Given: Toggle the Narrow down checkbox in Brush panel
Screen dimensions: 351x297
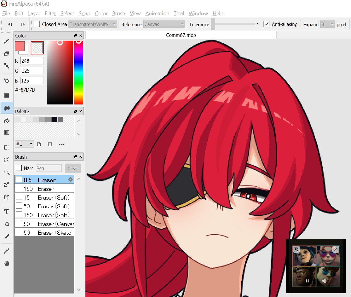Looking at the screenshot, I should point(19,168).
